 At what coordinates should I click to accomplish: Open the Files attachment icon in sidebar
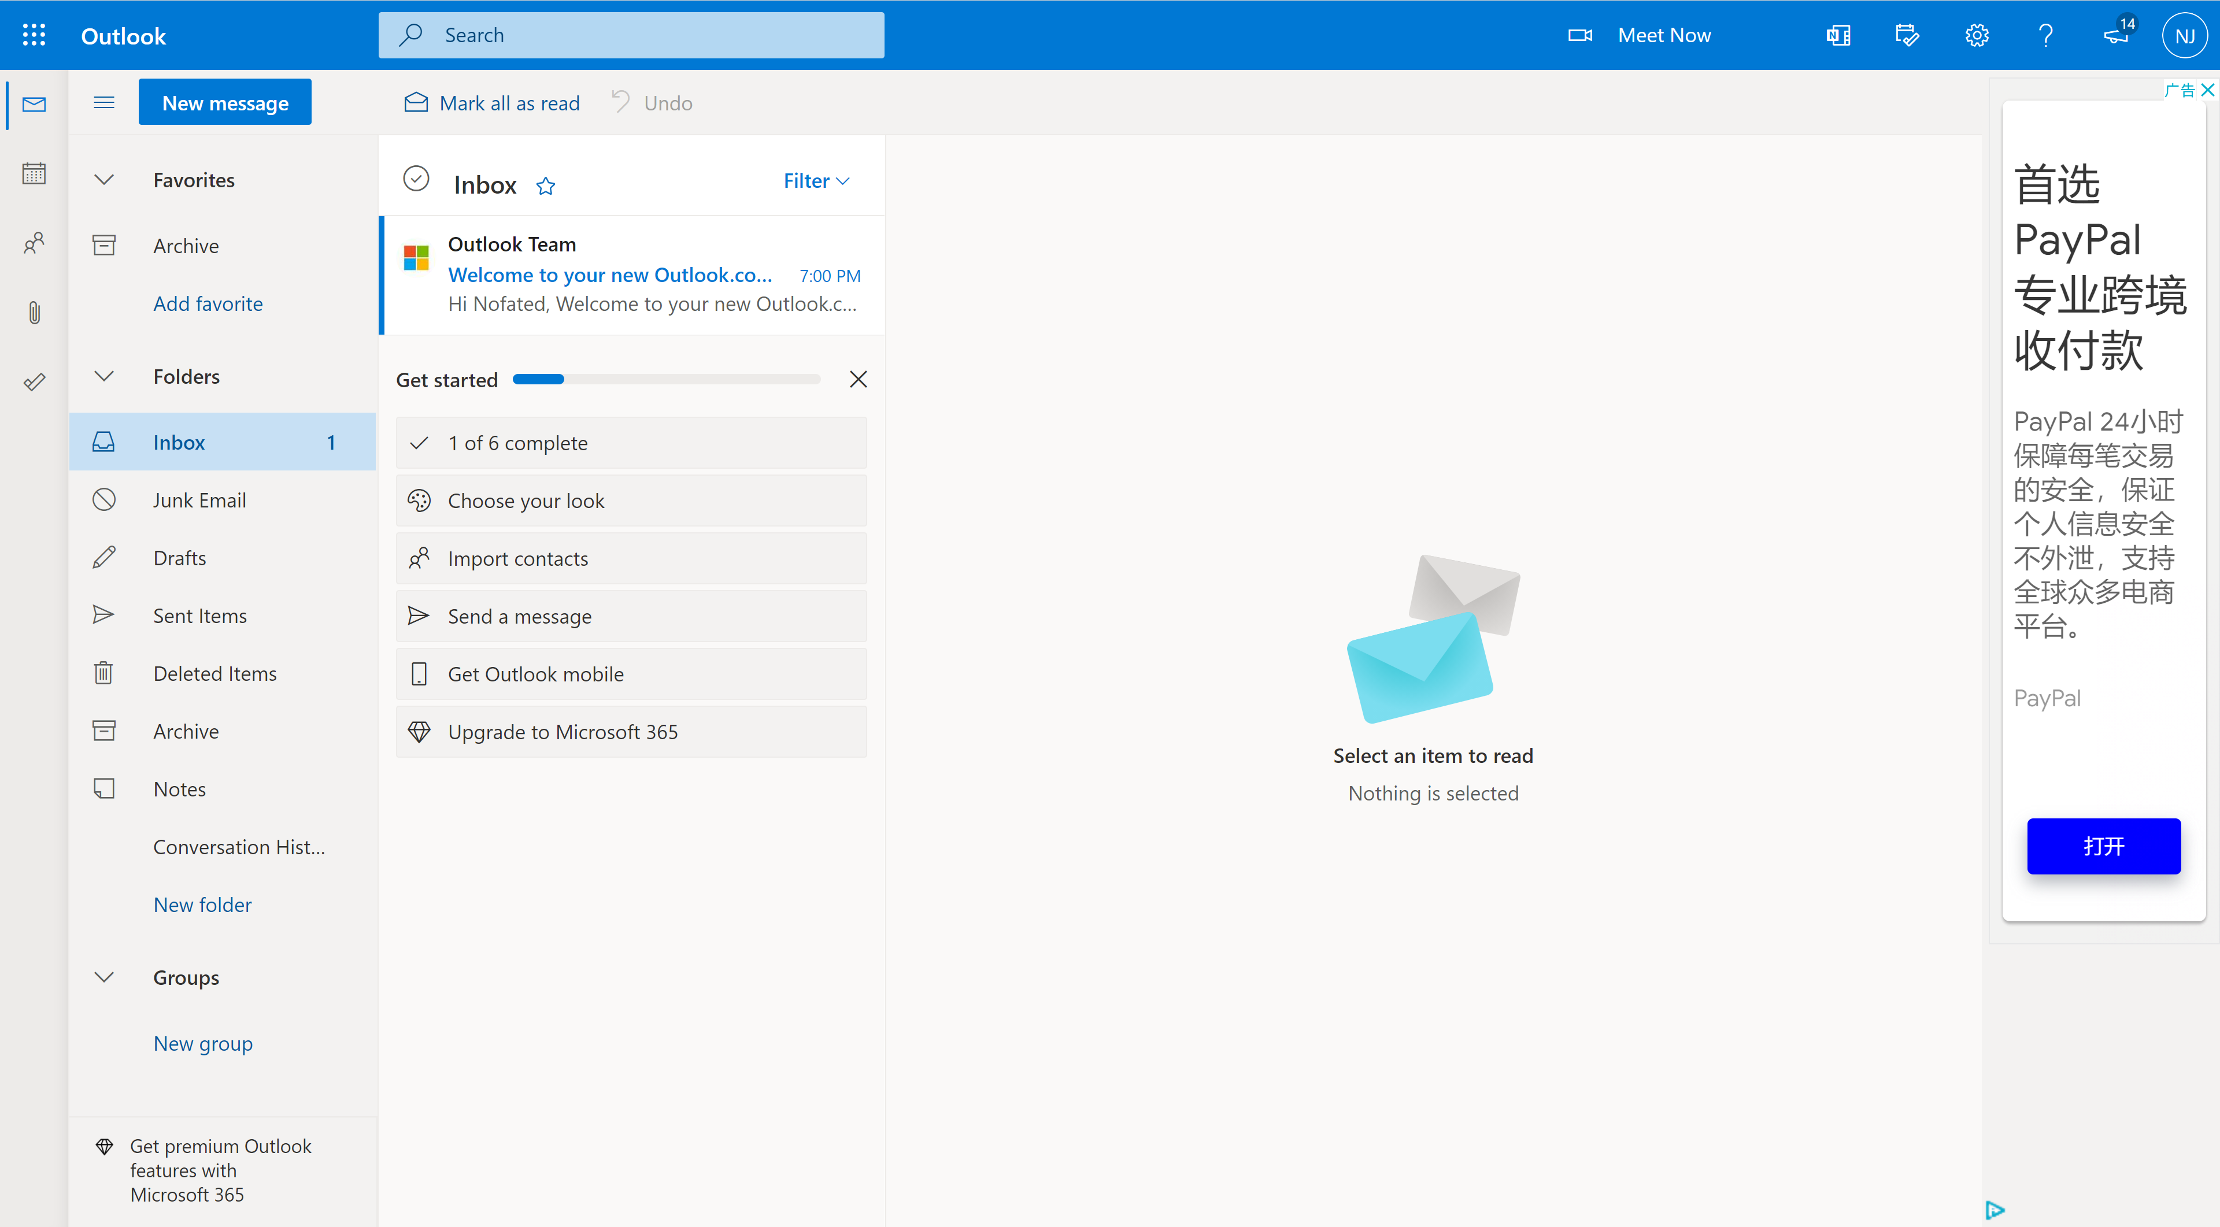click(35, 312)
